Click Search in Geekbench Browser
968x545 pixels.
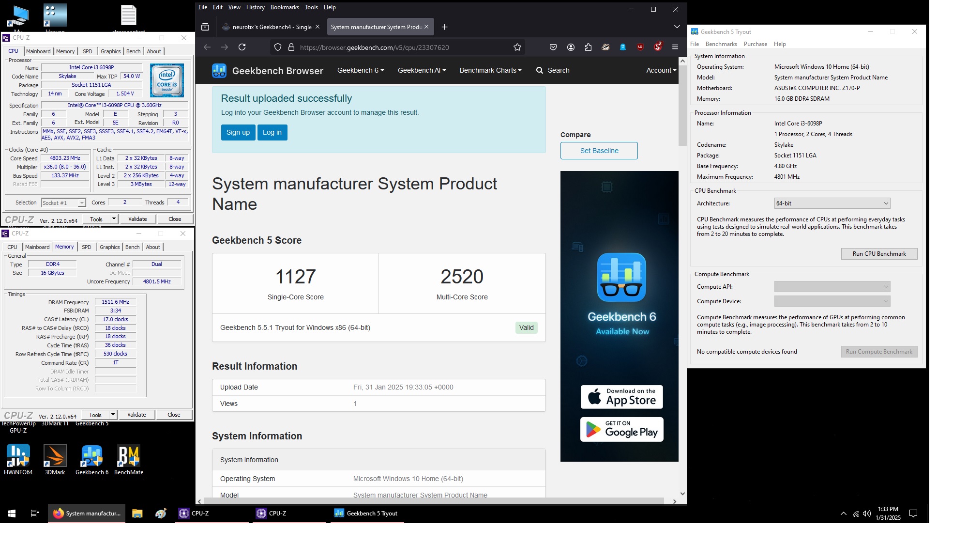point(553,70)
